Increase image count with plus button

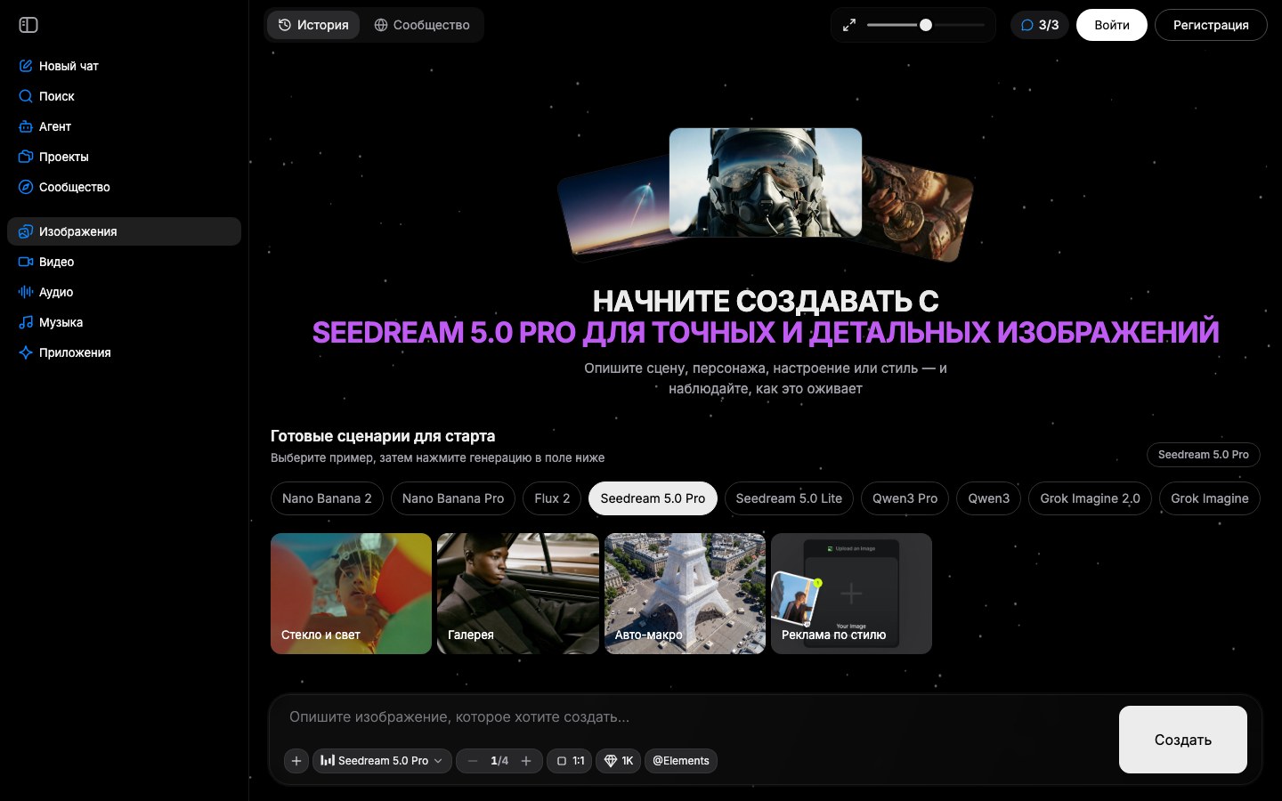[526, 761]
